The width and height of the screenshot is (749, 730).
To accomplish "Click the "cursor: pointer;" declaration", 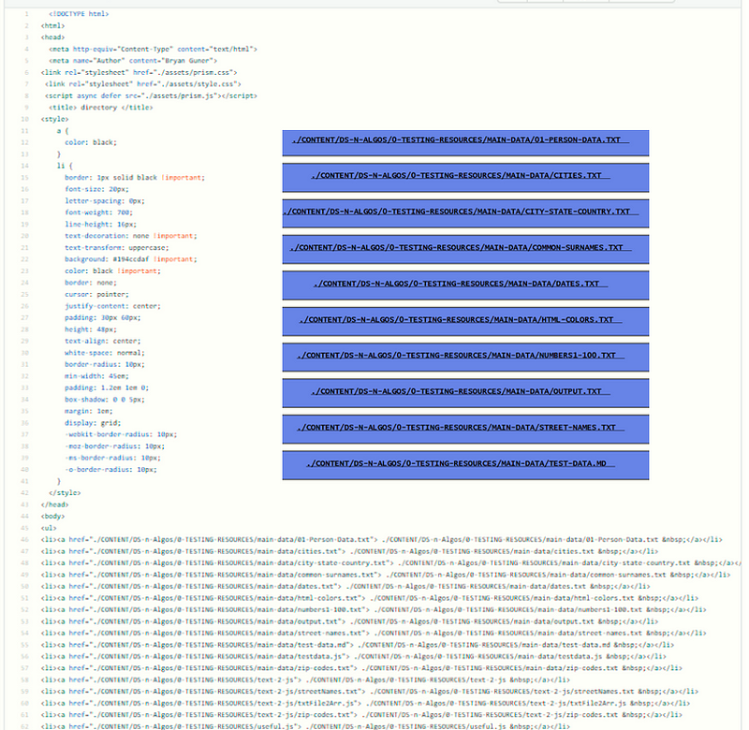I will tap(97, 295).
